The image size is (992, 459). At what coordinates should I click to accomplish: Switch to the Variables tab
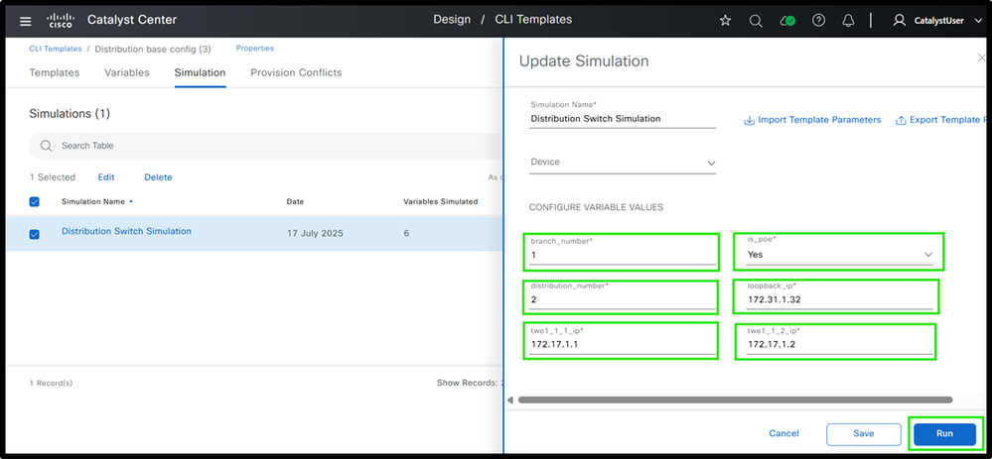click(126, 72)
